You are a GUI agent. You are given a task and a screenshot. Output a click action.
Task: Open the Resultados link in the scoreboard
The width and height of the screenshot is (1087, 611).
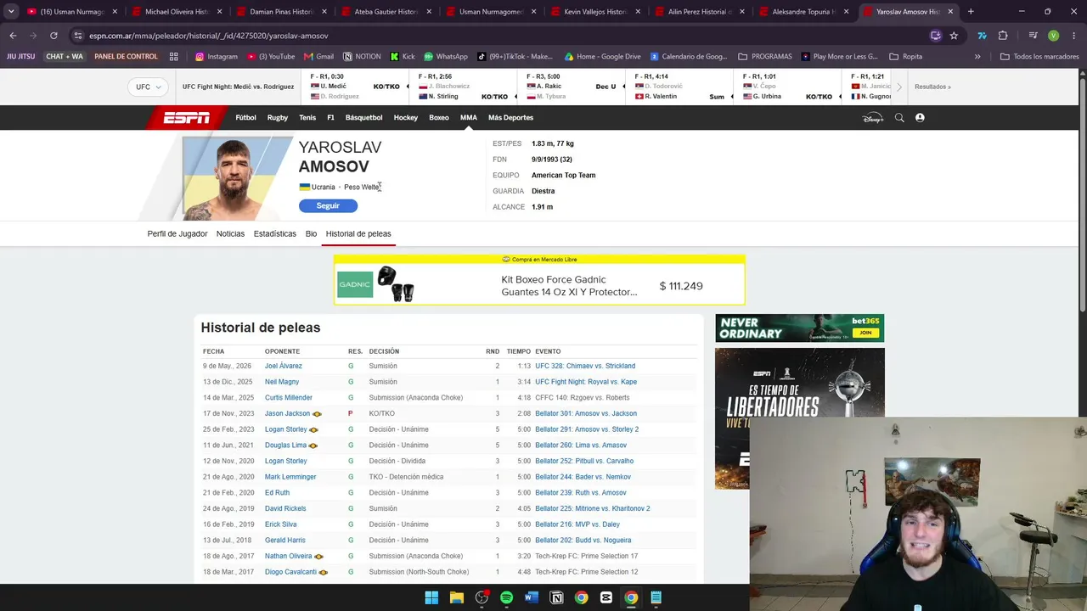932,87
